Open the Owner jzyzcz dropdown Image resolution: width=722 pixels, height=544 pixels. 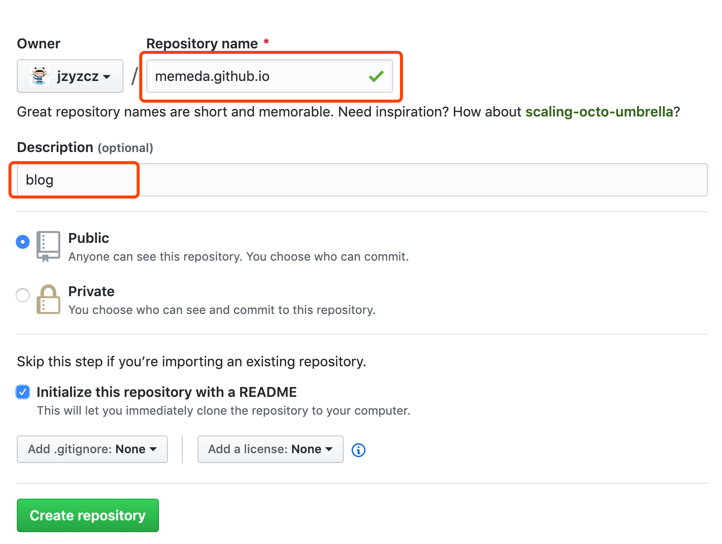(70, 76)
